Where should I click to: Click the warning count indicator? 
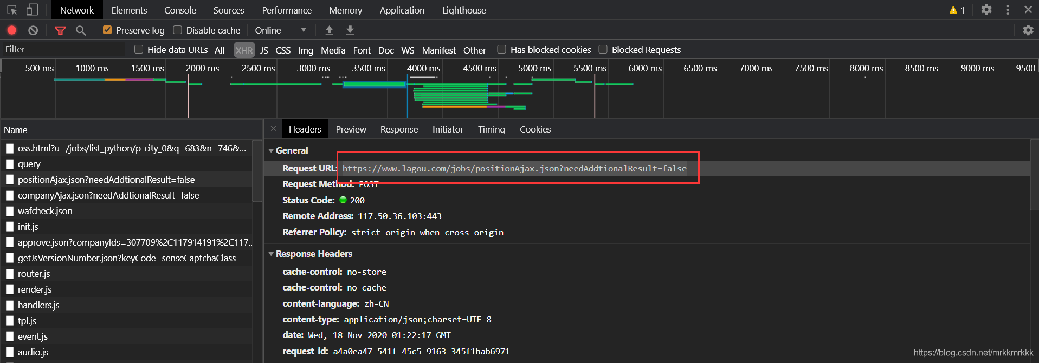point(957,10)
